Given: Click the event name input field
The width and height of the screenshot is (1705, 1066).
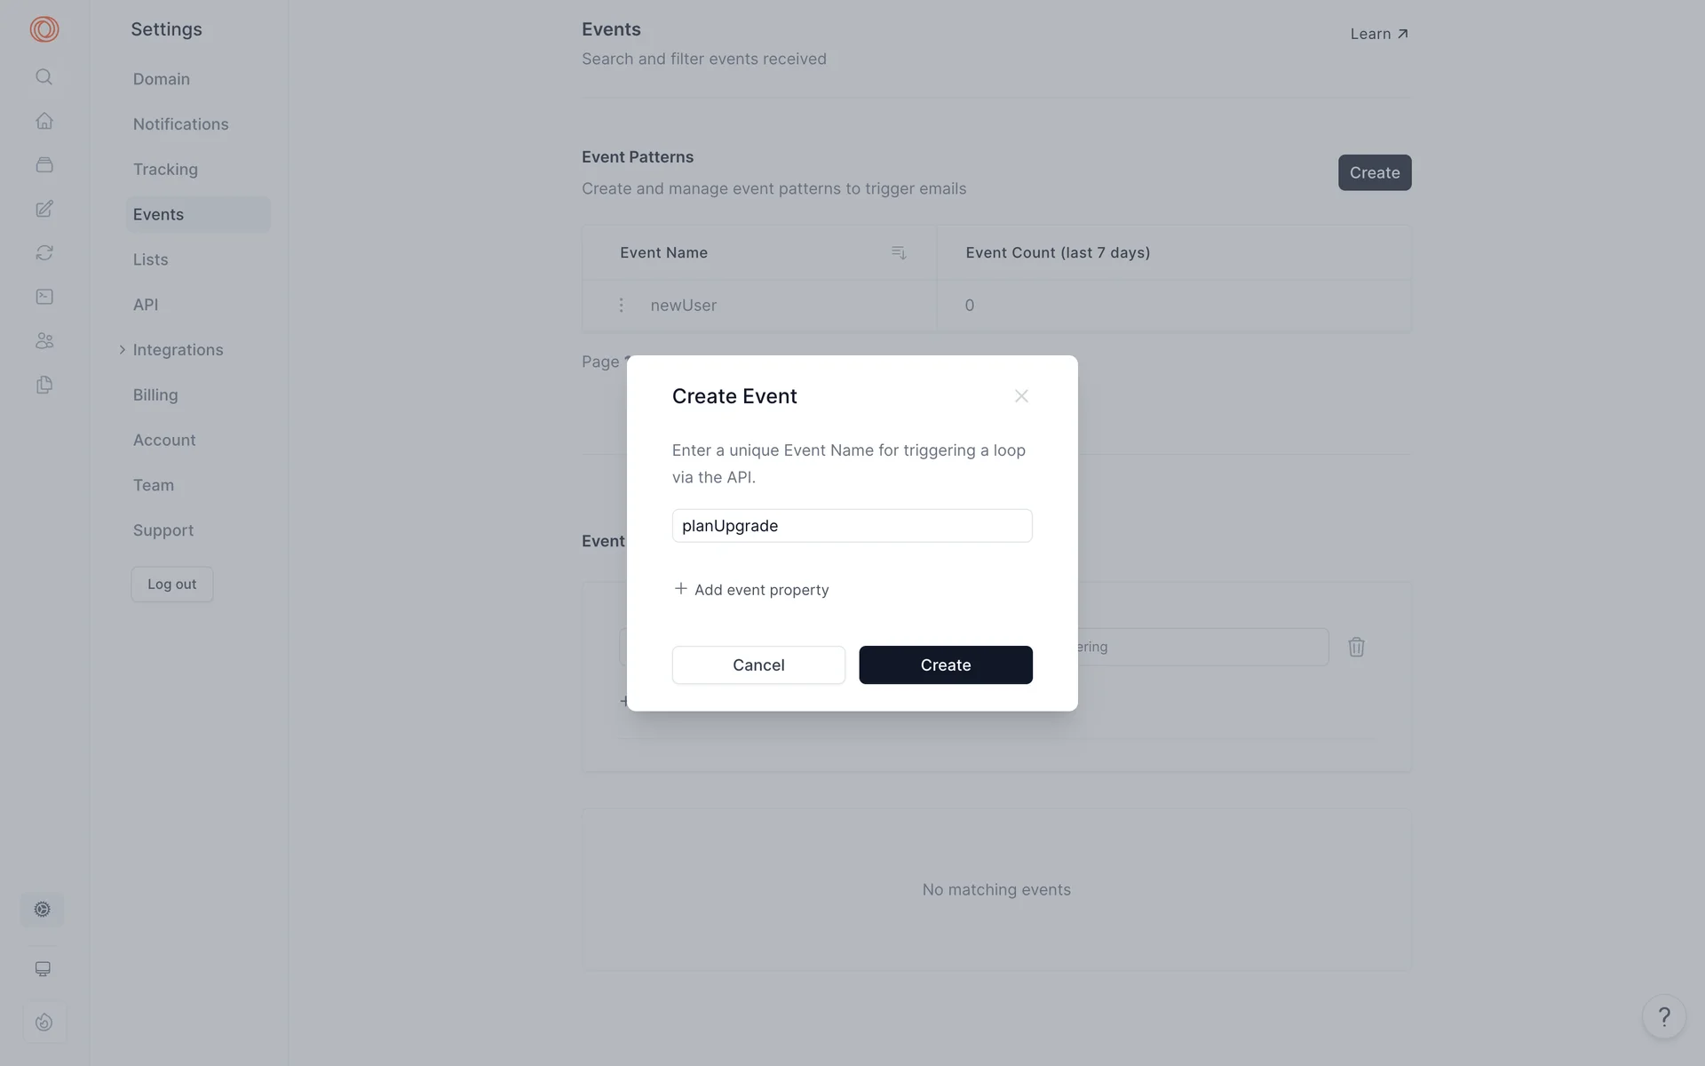Looking at the screenshot, I should pyautogui.click(x=852, y=526).
